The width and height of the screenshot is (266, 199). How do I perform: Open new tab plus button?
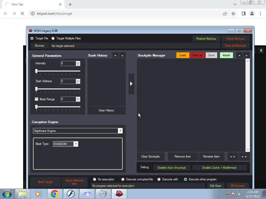[70, 4]
